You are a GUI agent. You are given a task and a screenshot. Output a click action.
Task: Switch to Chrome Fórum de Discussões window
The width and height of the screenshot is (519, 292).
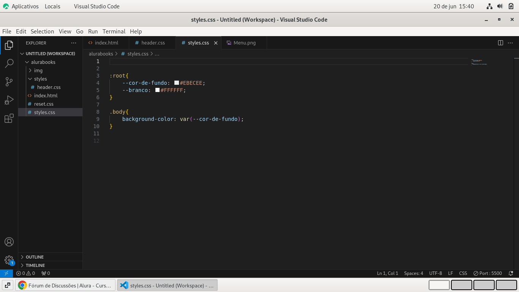coord(65,285)
